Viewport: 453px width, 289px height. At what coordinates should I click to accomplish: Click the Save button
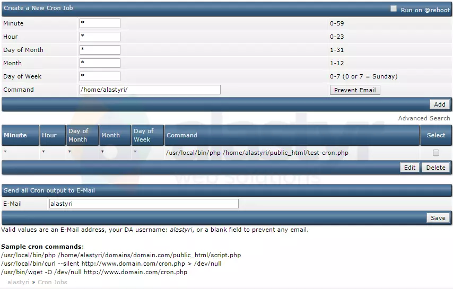tap(438, 218)
